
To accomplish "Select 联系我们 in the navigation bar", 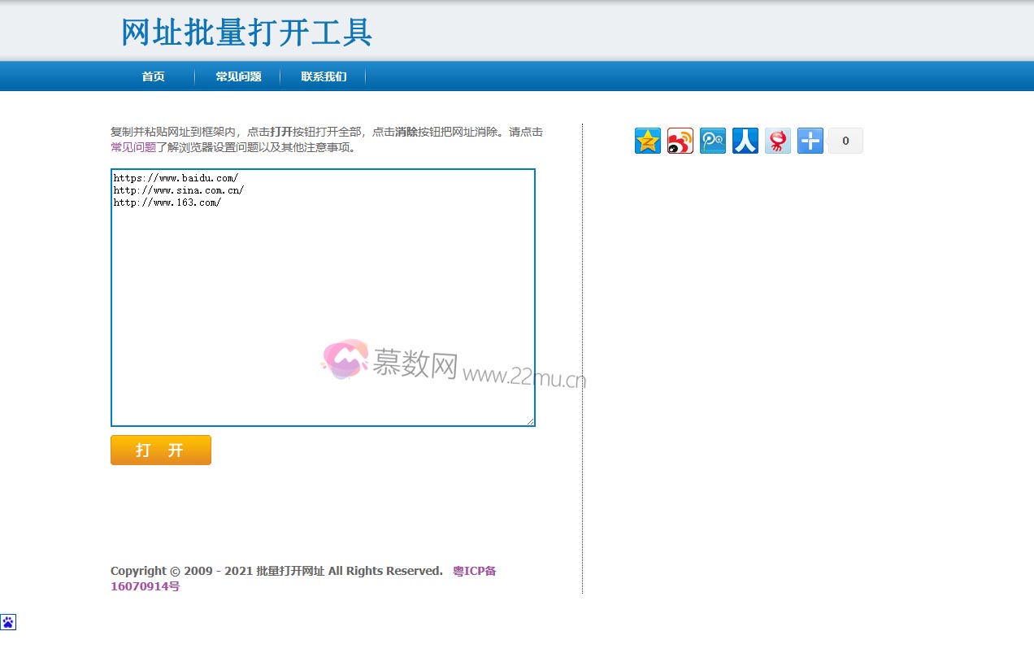I will (324, 76).
